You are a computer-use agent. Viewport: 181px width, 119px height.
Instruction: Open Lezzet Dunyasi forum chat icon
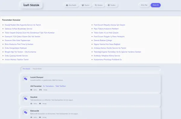pyautogui.click(x=26, y=79)
